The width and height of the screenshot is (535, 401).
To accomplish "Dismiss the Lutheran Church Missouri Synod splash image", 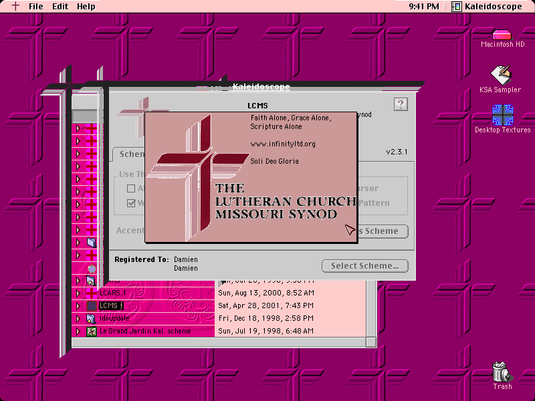I will point(251,177).
